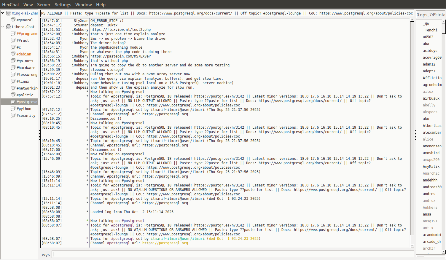Click the #general channel icon

[13, 20]
